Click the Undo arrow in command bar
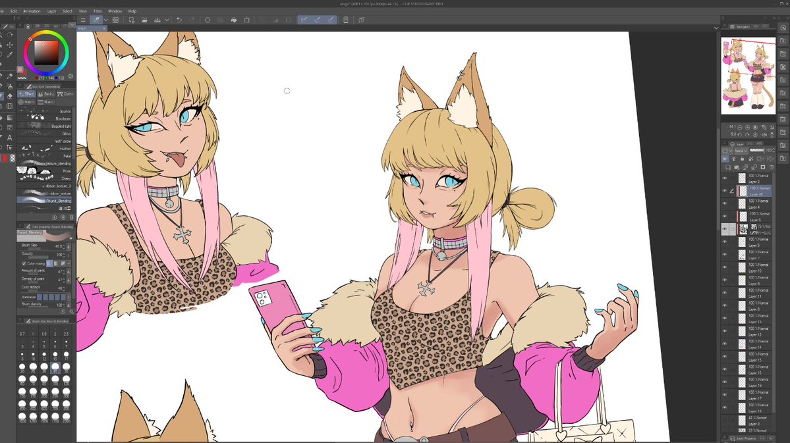Image resolution: width=790 pixels, height=443 pixels. coord(179,20)
